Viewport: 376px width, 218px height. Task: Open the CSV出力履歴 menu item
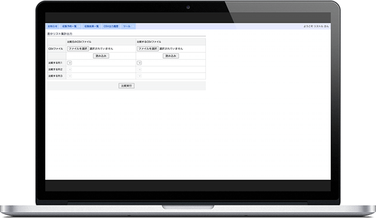pos(111,26)
